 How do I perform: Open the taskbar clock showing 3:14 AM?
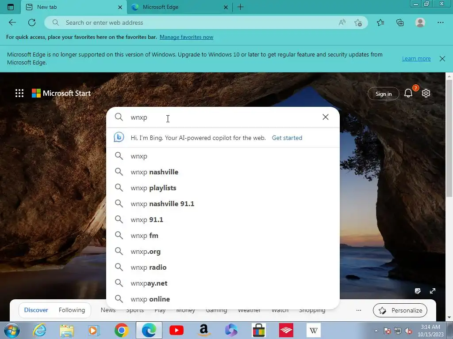point(430,331)
